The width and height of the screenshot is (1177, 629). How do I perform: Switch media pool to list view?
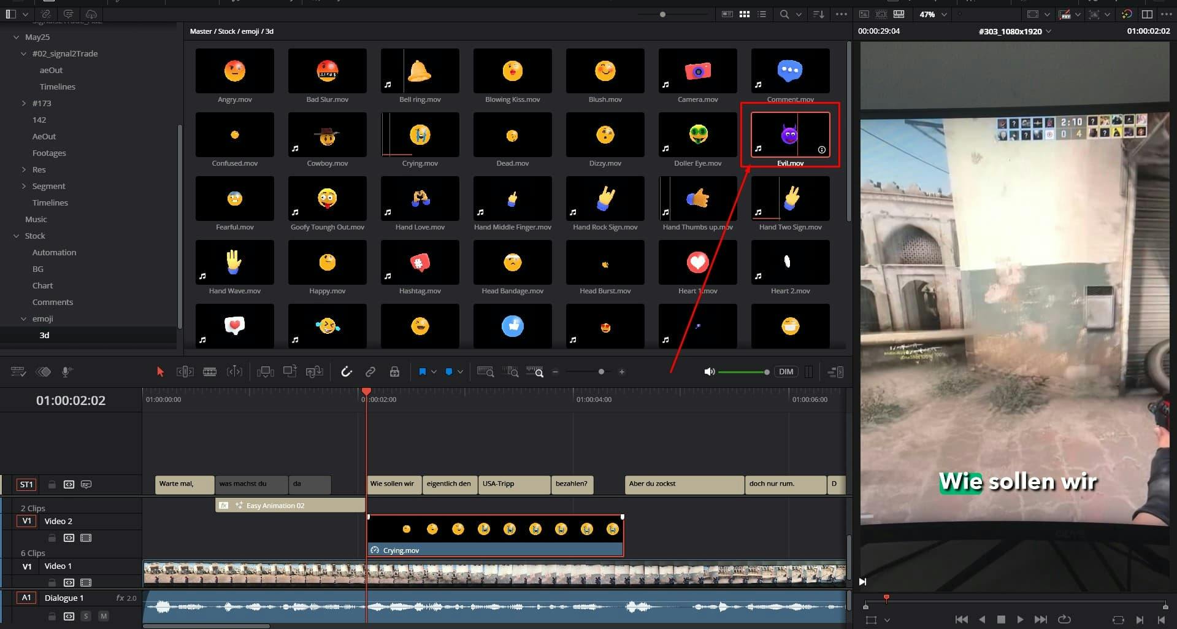[x=762, y=14]
